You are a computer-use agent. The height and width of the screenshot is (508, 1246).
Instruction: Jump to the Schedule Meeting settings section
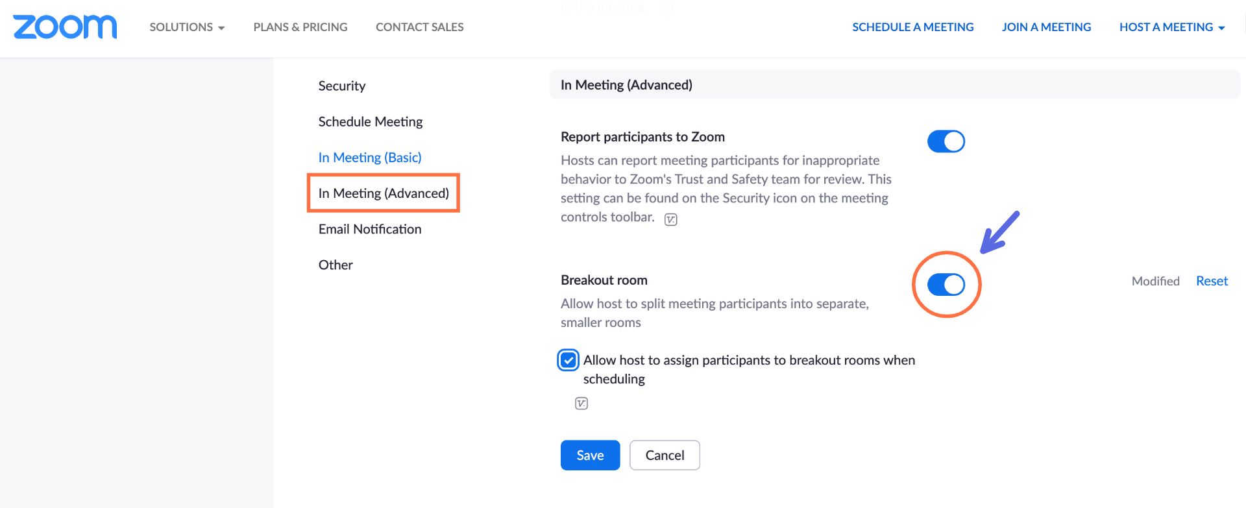370,122
